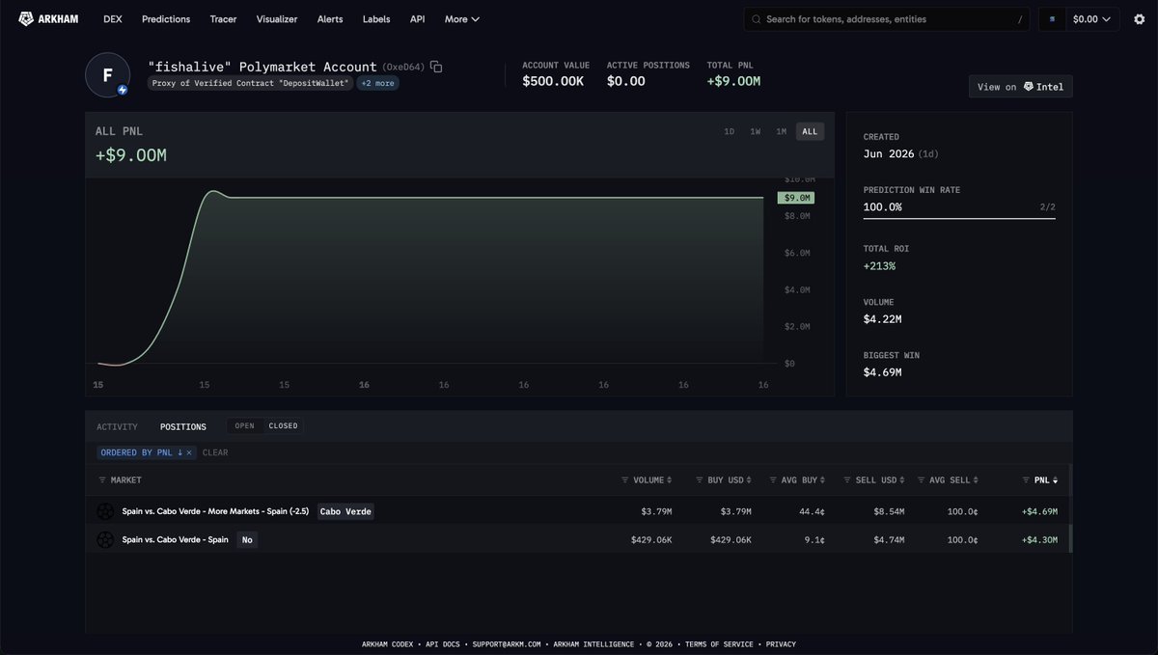The image size is (1158, 655).
Task: Click the lightning badge on avatar
Action: pyautogui.click(x=123, y=90)
